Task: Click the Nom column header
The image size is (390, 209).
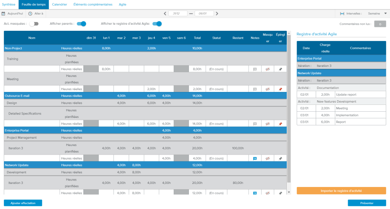Action: (32, 38)
